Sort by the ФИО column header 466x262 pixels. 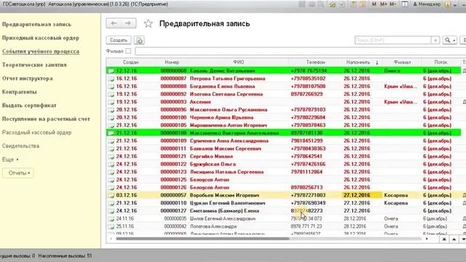point(238,63)
